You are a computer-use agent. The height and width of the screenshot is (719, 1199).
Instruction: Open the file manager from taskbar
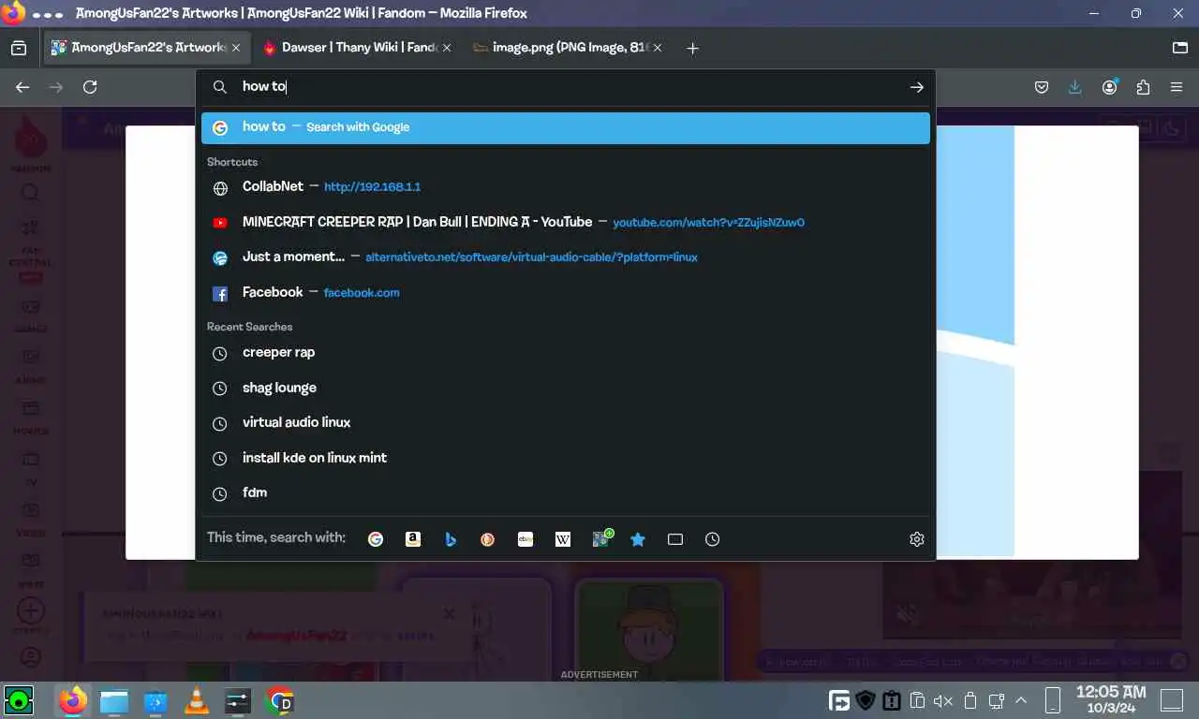[114, 700]
